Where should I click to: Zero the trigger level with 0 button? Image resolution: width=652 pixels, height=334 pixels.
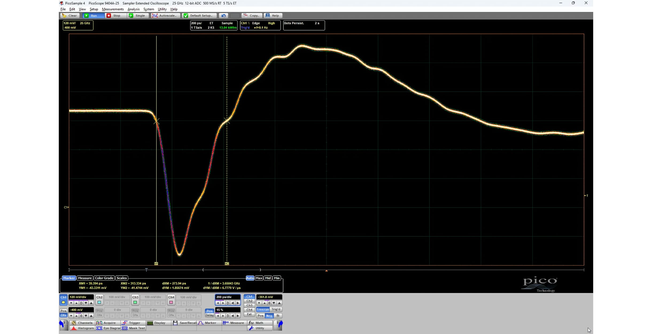pos(269,303)
